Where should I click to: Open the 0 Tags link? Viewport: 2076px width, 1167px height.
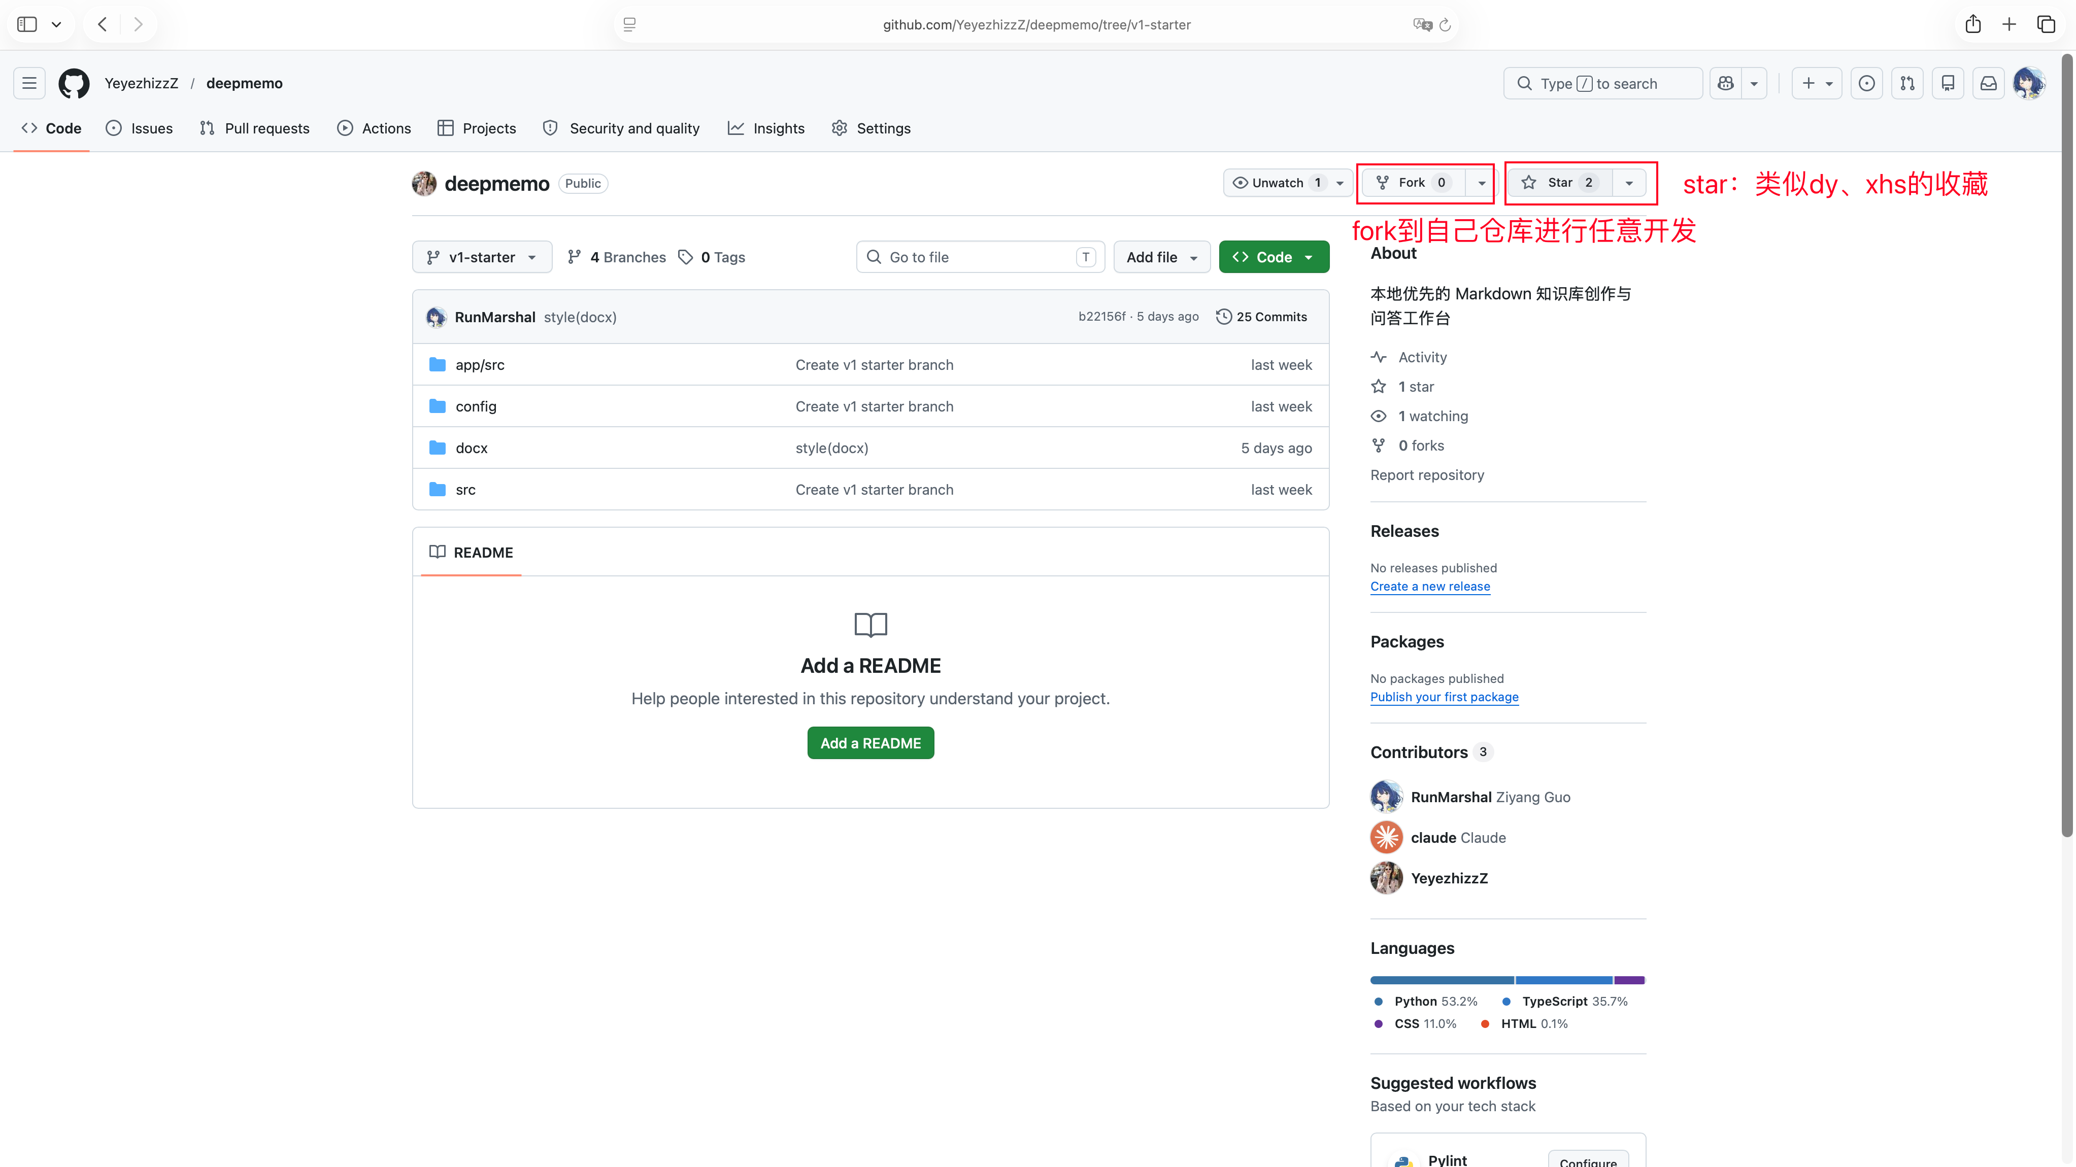(x=712, y=257)
